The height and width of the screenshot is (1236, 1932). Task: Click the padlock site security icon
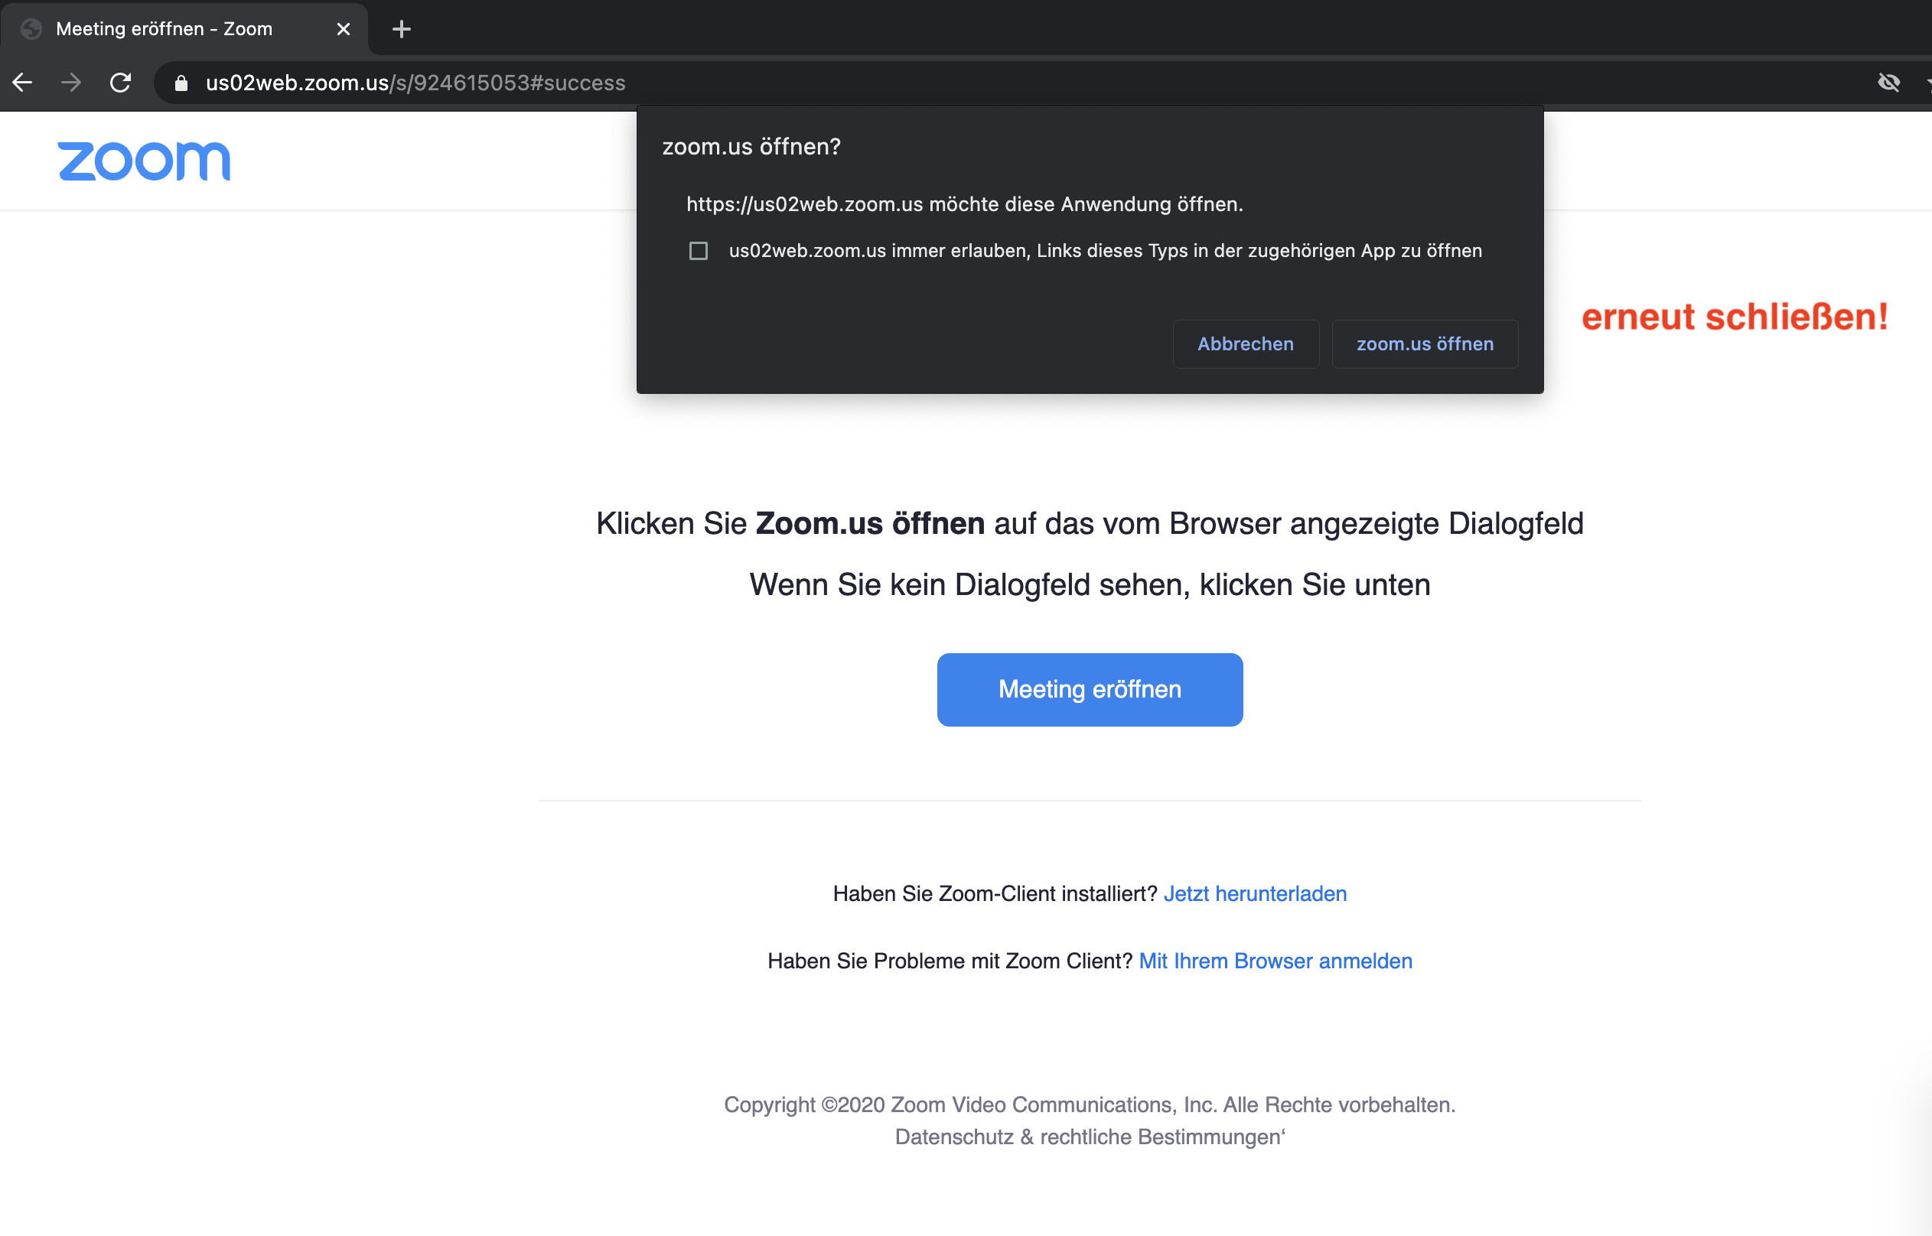click(x=181, y=83)
